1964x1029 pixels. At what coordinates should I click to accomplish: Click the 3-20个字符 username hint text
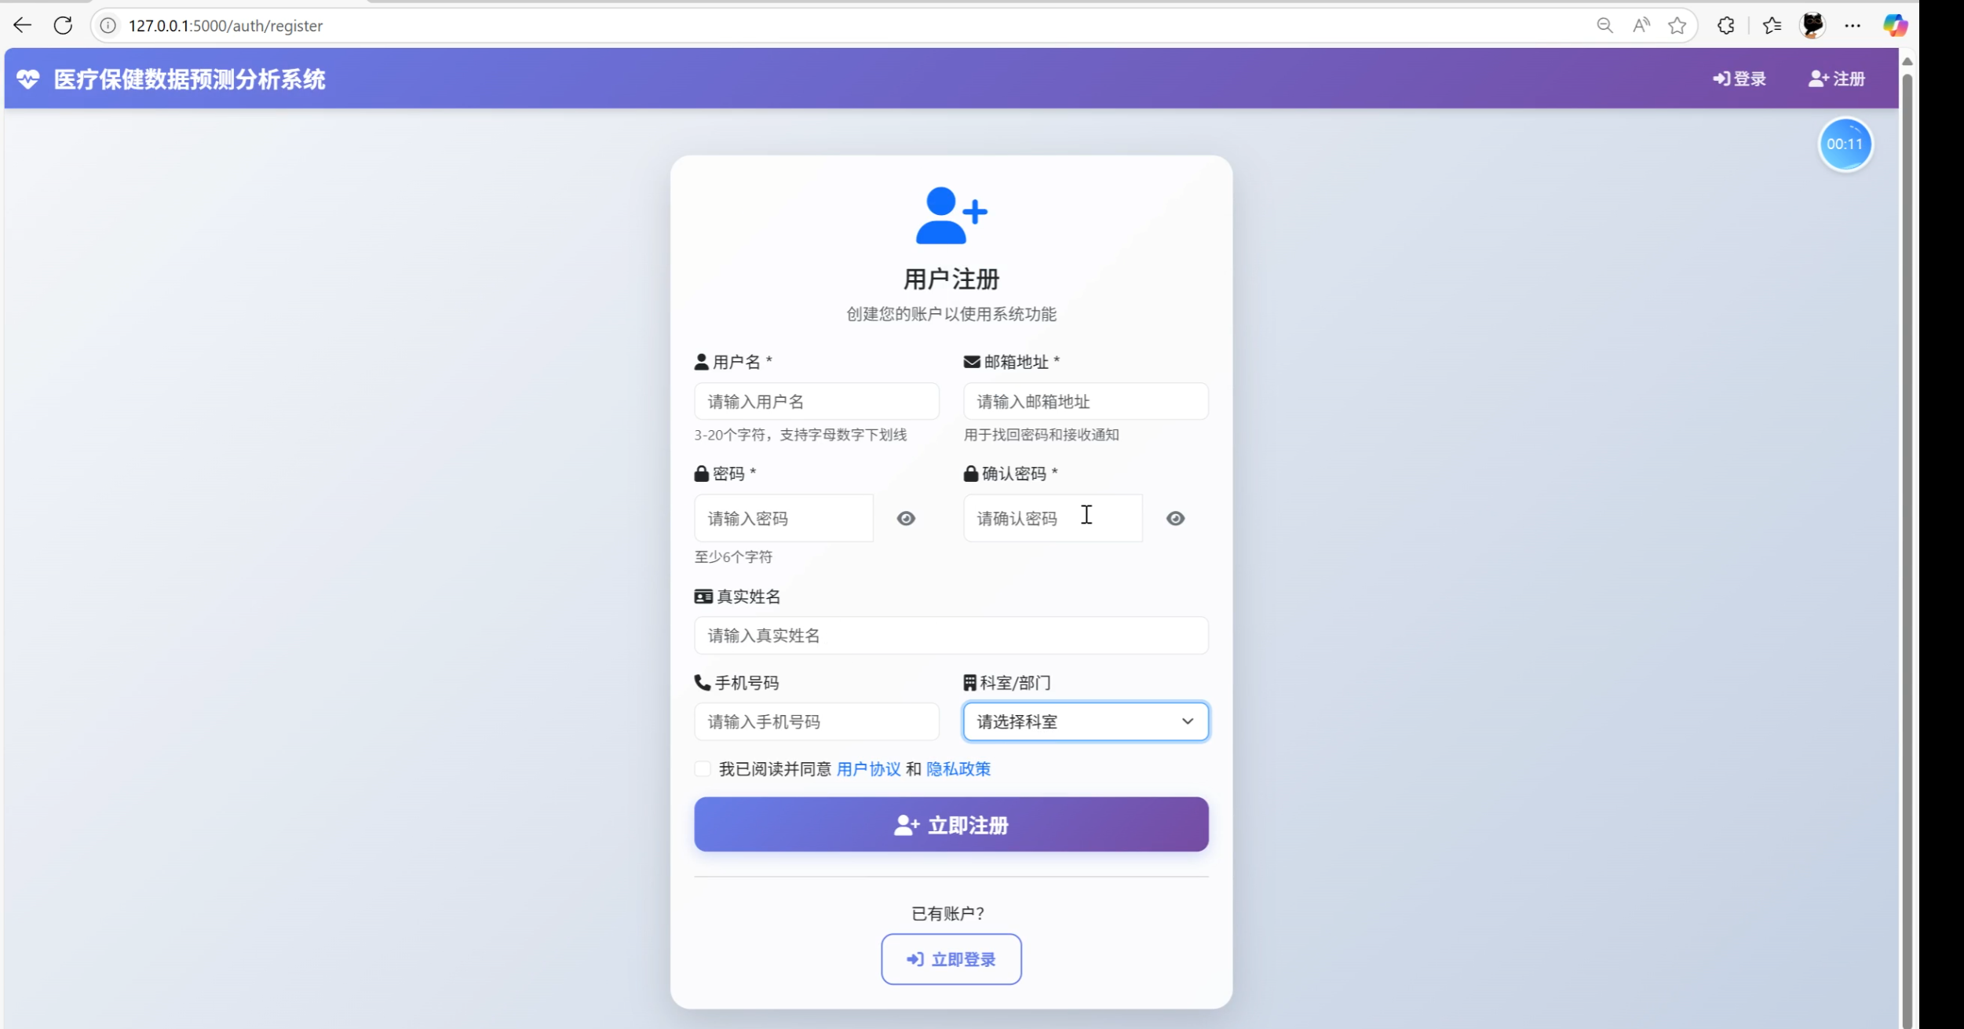[x=801, y=435]
